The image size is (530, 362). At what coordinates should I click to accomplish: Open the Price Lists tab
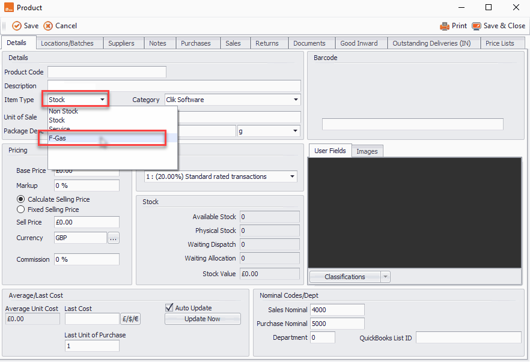coord(499,43)
